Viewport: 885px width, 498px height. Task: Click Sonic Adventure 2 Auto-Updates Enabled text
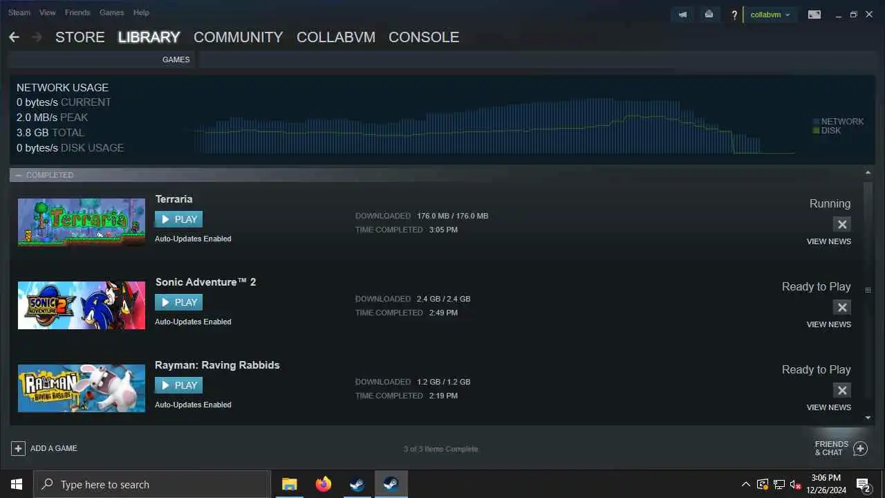click(x=193, y=322)
